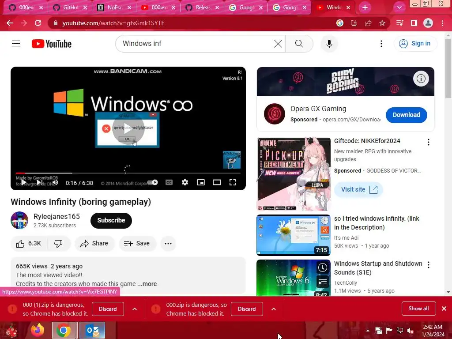The height and width of the screenshot is (339, 452).
Task: Open options for Windows Startup Sounds video
Action: click(429, 265)
